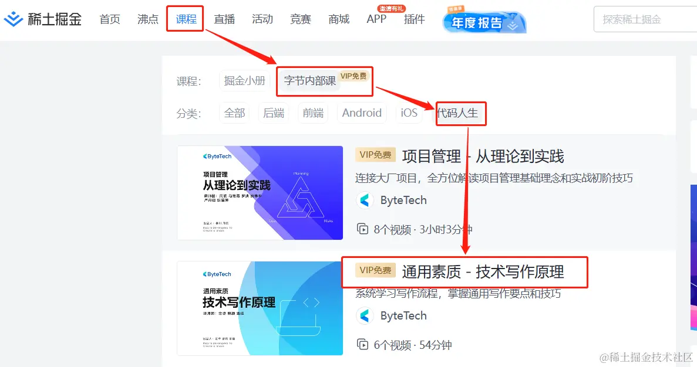Screen dimensions: 697x367
Task: Filter by 代码人生 category
Action: click(457, 113)
